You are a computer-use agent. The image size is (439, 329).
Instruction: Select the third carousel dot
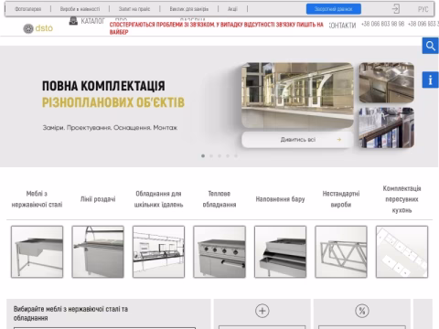[219, 155]
